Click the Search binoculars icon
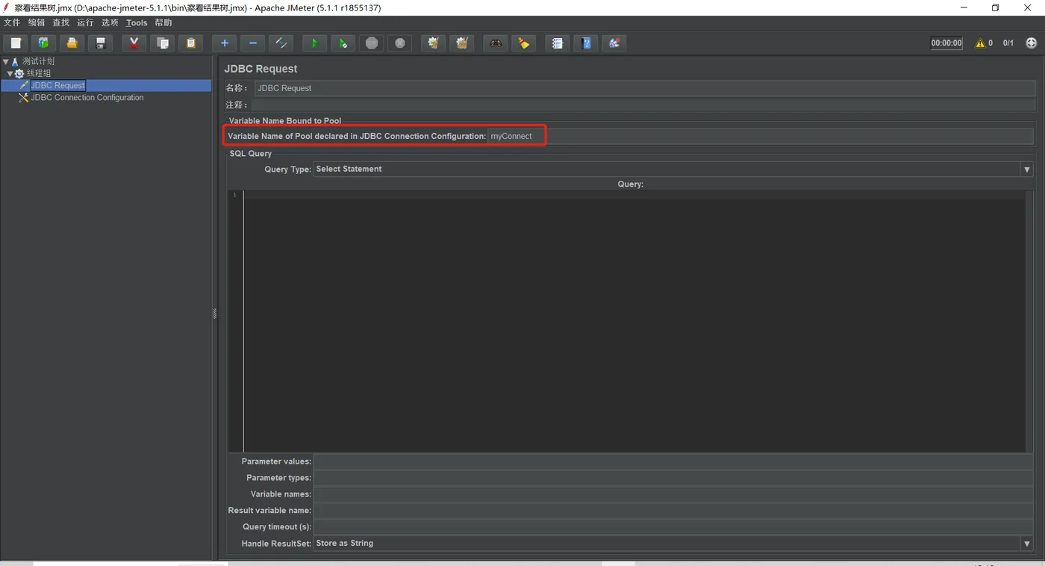 pyautogui.click(x=496, y=43)
